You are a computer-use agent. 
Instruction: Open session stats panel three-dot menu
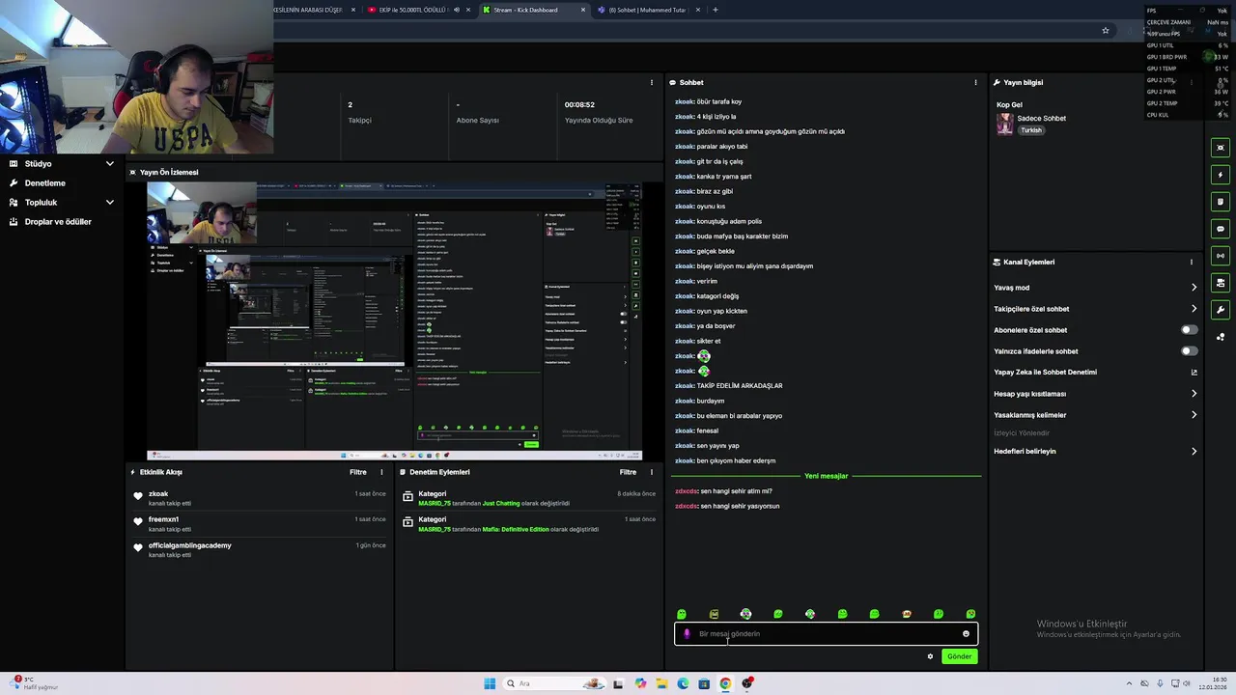click(x=651, y=83)
